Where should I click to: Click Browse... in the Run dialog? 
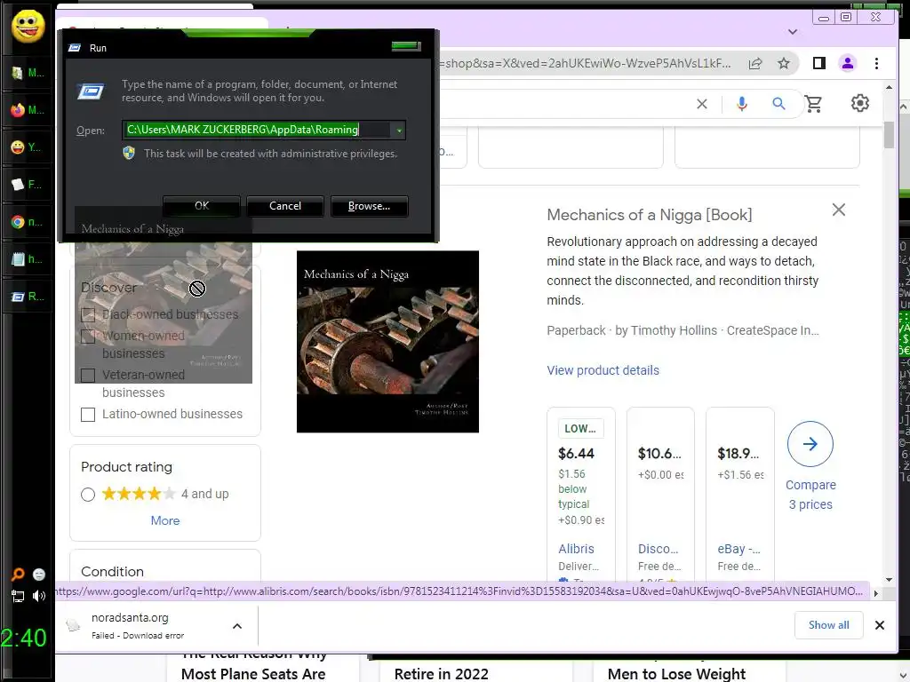(369, 206)
